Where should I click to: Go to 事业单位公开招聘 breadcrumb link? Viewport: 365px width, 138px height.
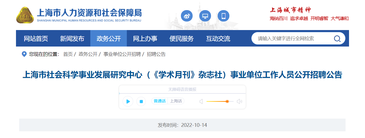122,54
